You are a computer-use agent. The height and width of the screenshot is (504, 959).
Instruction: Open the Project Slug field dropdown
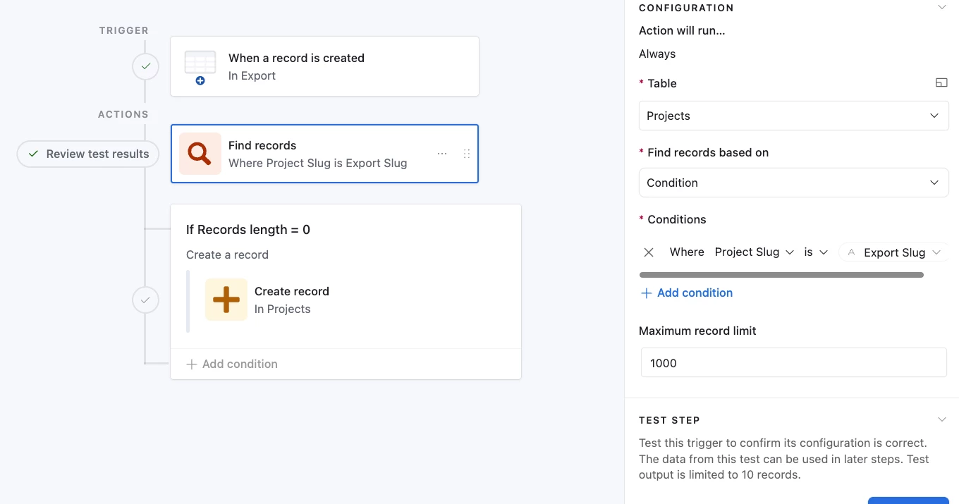[754, 252]
